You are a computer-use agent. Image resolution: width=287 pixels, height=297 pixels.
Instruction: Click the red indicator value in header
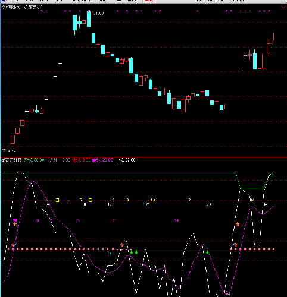[x=81, y=160]
